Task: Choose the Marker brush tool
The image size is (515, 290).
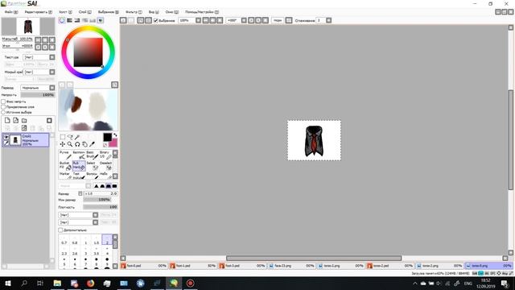Action: [65, 176]
